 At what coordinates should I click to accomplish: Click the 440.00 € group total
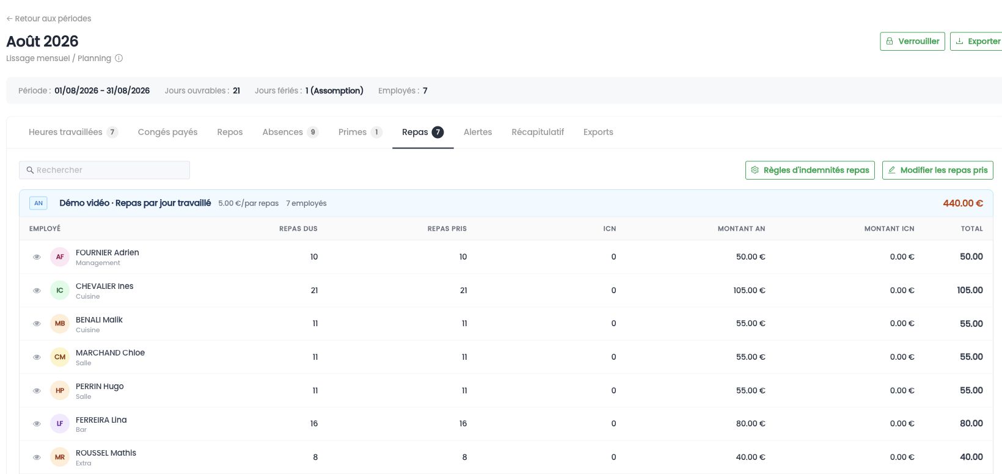pyautogui.click(x=963, y=203)
